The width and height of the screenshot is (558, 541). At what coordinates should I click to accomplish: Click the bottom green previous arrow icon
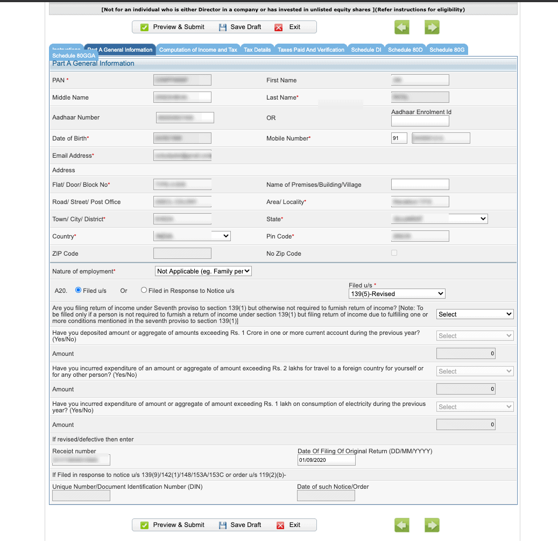coord(402,525)
